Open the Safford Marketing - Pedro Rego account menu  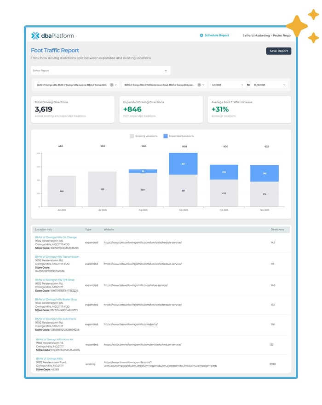(266, 35)
